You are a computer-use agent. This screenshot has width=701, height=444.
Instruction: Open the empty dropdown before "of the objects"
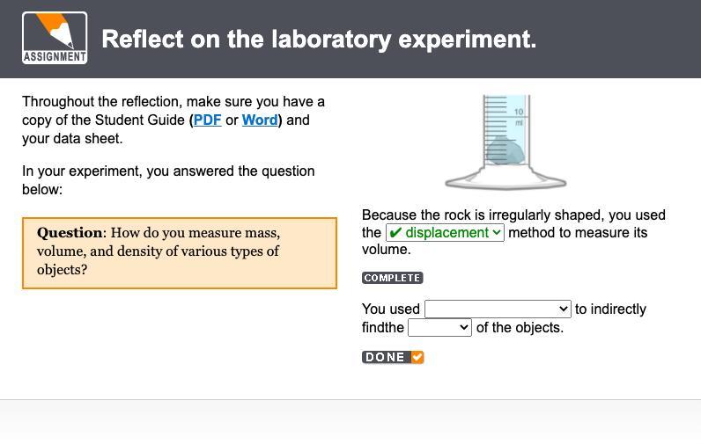click(x=439, y=327)
